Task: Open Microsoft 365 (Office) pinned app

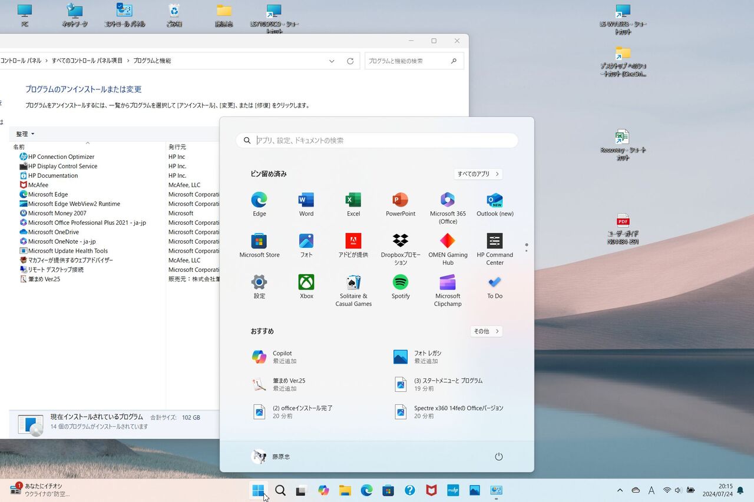Action: point(448,208)
